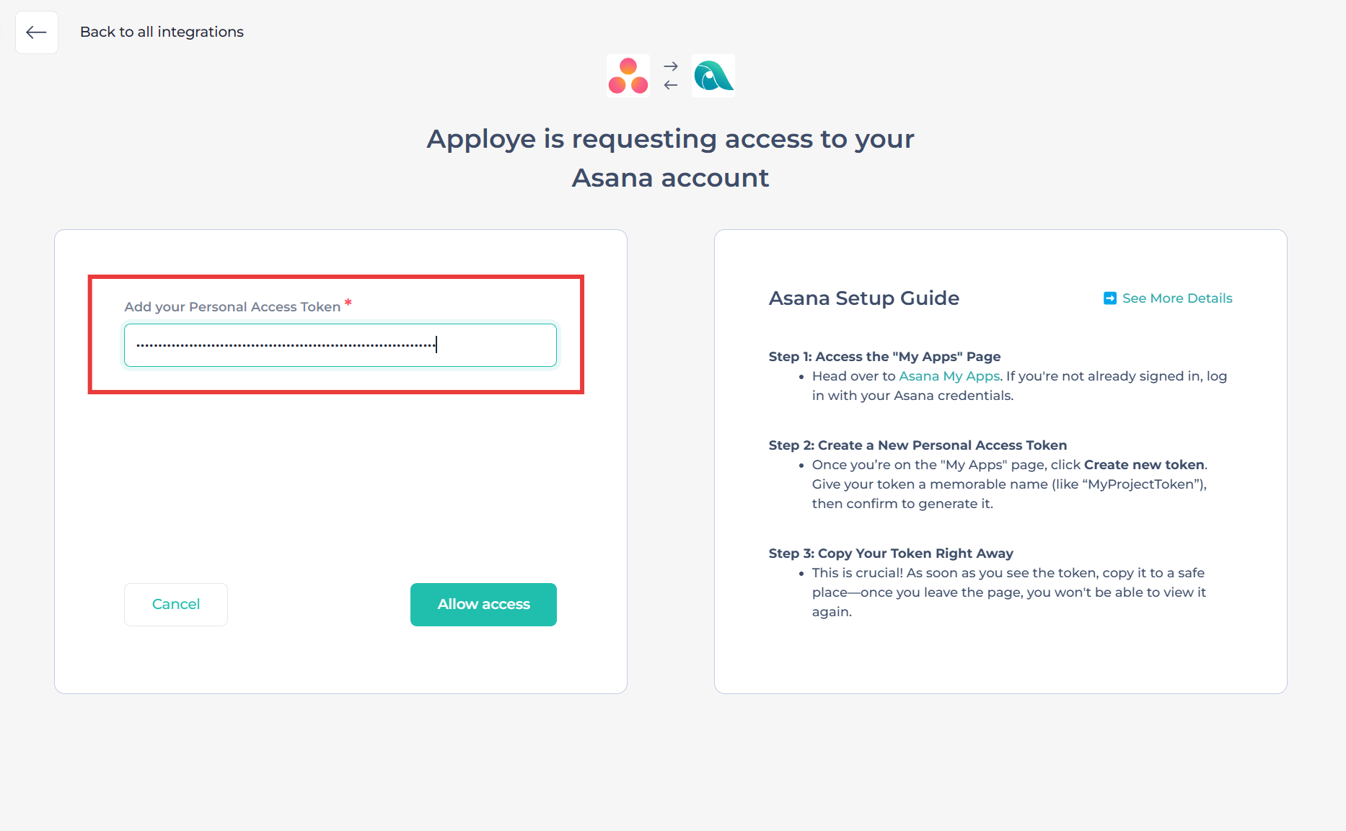The image size is (1346, 831).
Task: Click the Add your Personal Access Token label
Action: pos(232,307)
